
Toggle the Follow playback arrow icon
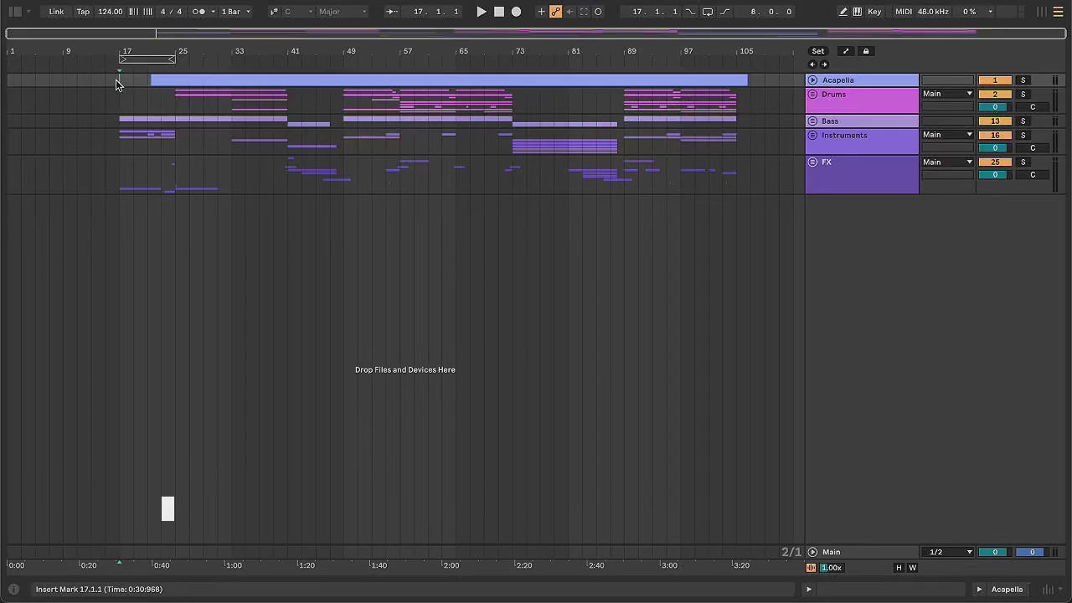(391, 12)
